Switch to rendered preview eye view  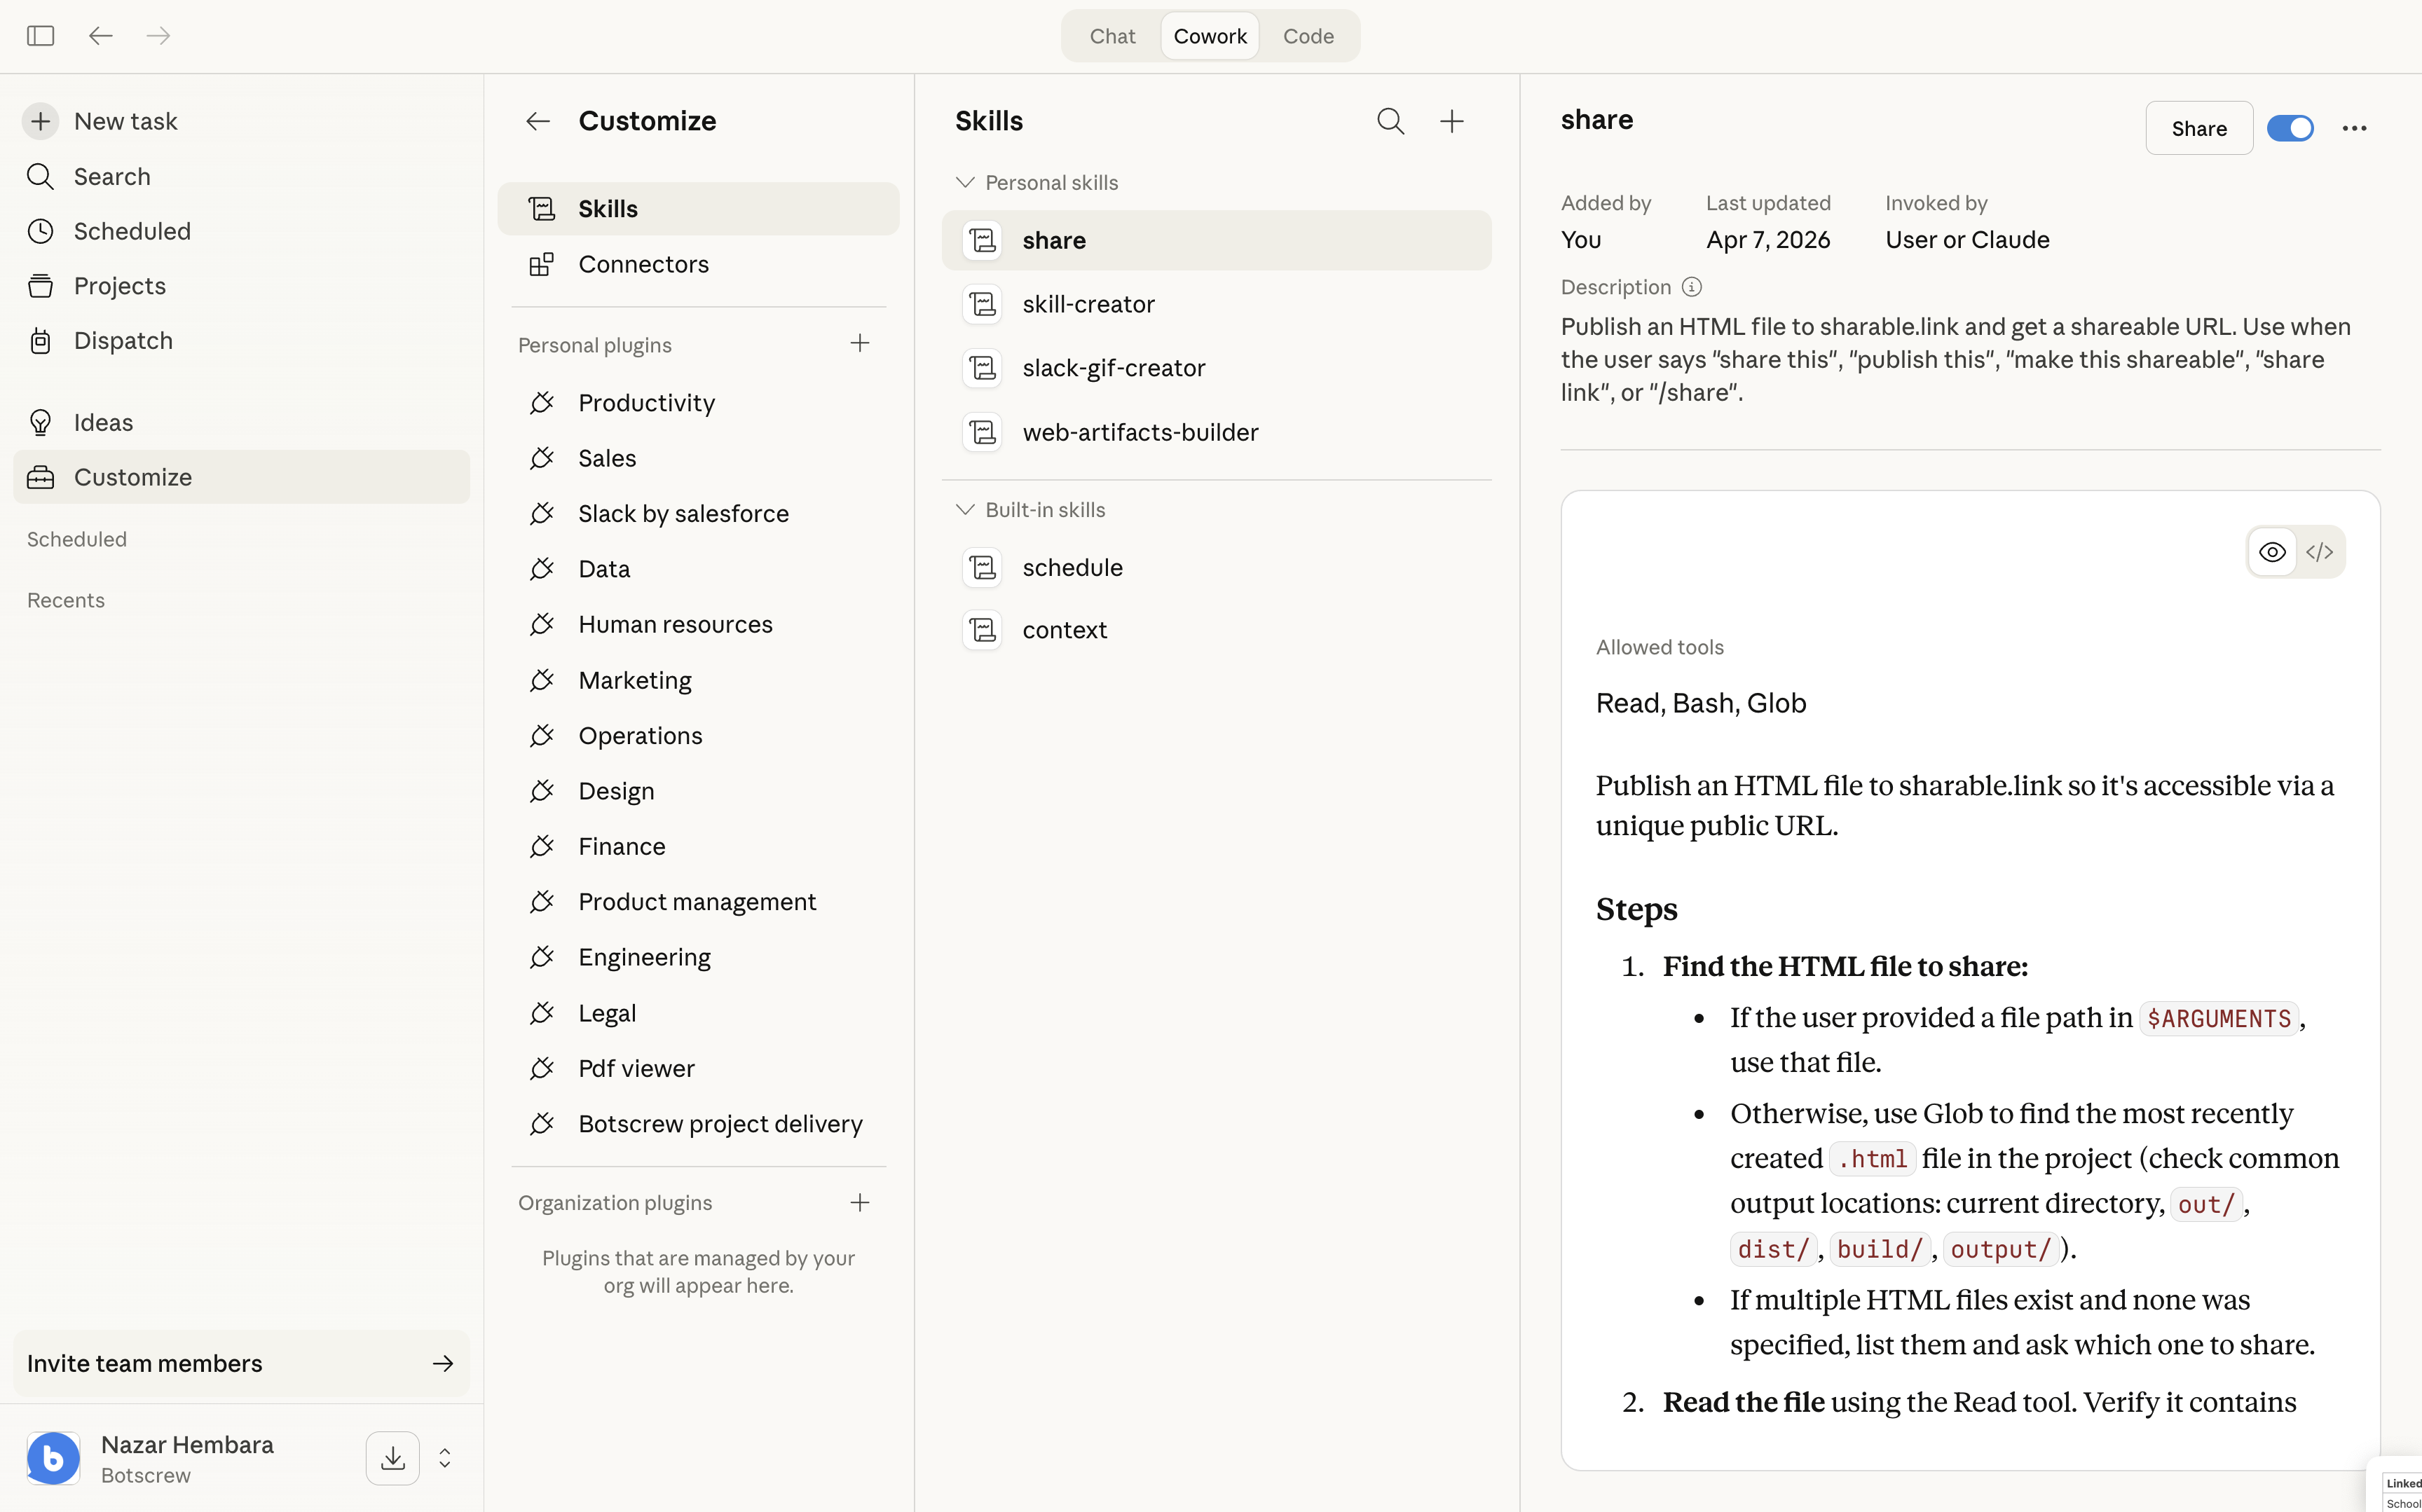click(2272, 552)
